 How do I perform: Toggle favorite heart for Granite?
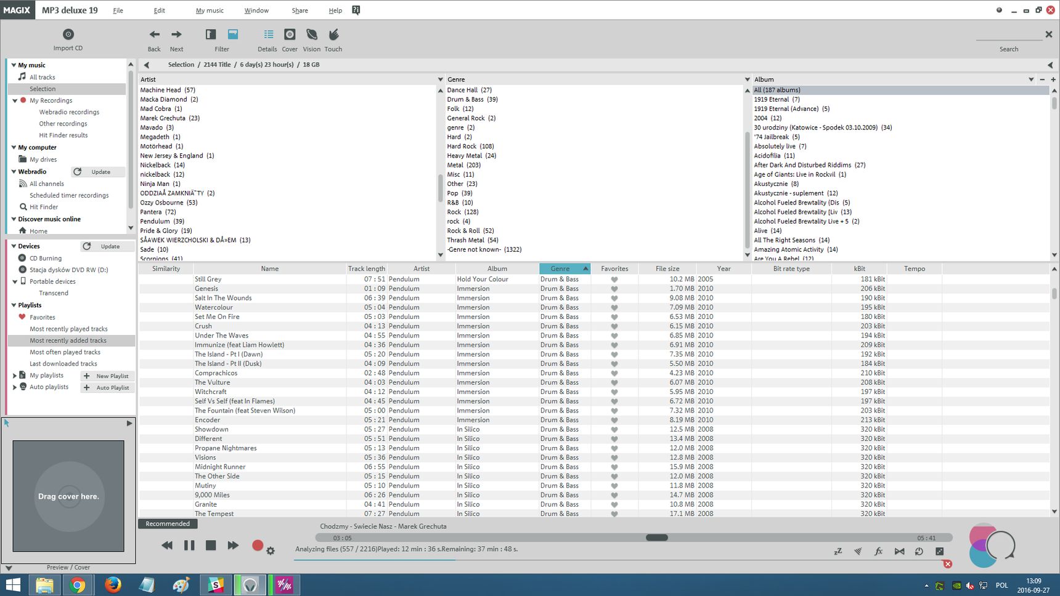point(614,504)
